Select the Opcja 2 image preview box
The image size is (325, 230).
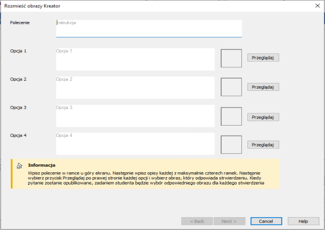231,87
